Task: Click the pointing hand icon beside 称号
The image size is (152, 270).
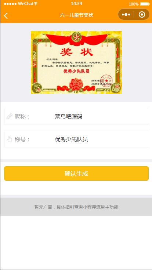Action: 10,139
